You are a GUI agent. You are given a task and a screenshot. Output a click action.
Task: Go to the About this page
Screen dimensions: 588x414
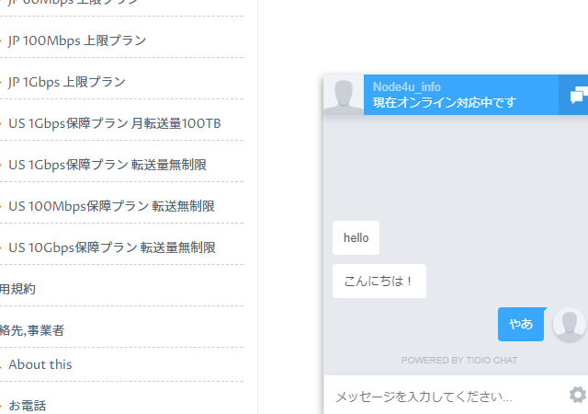click(x=40, y=364)
